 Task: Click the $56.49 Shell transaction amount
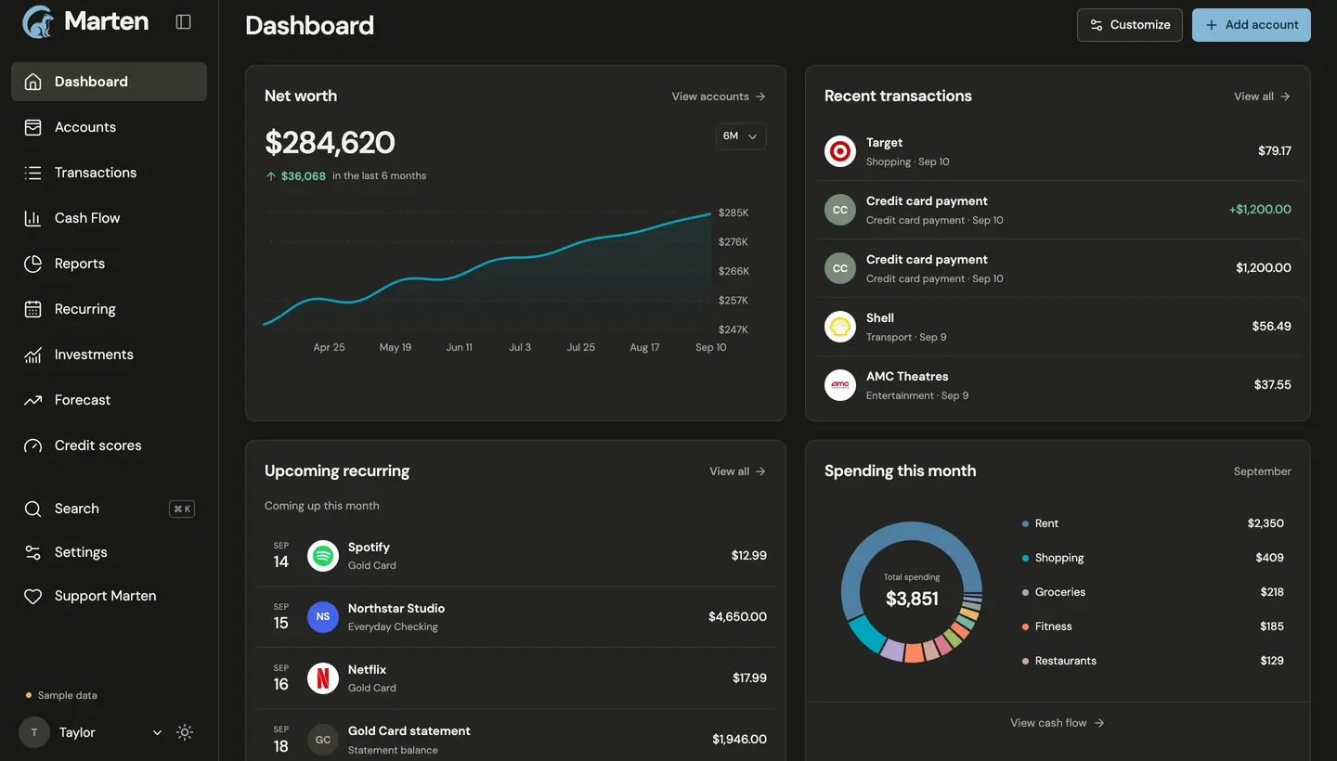pos(1271,327)
